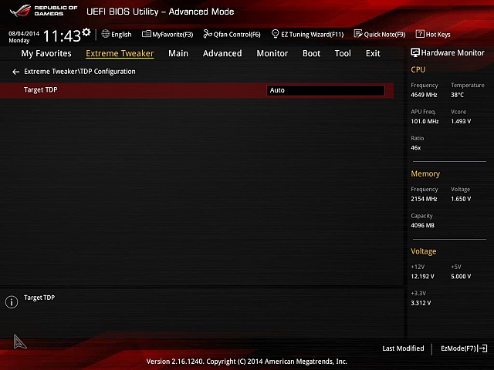The height and width of the screenshot is (370, 494).
Task: Click the Hardware Monitor screen icon
Action: tap(415, 52)
